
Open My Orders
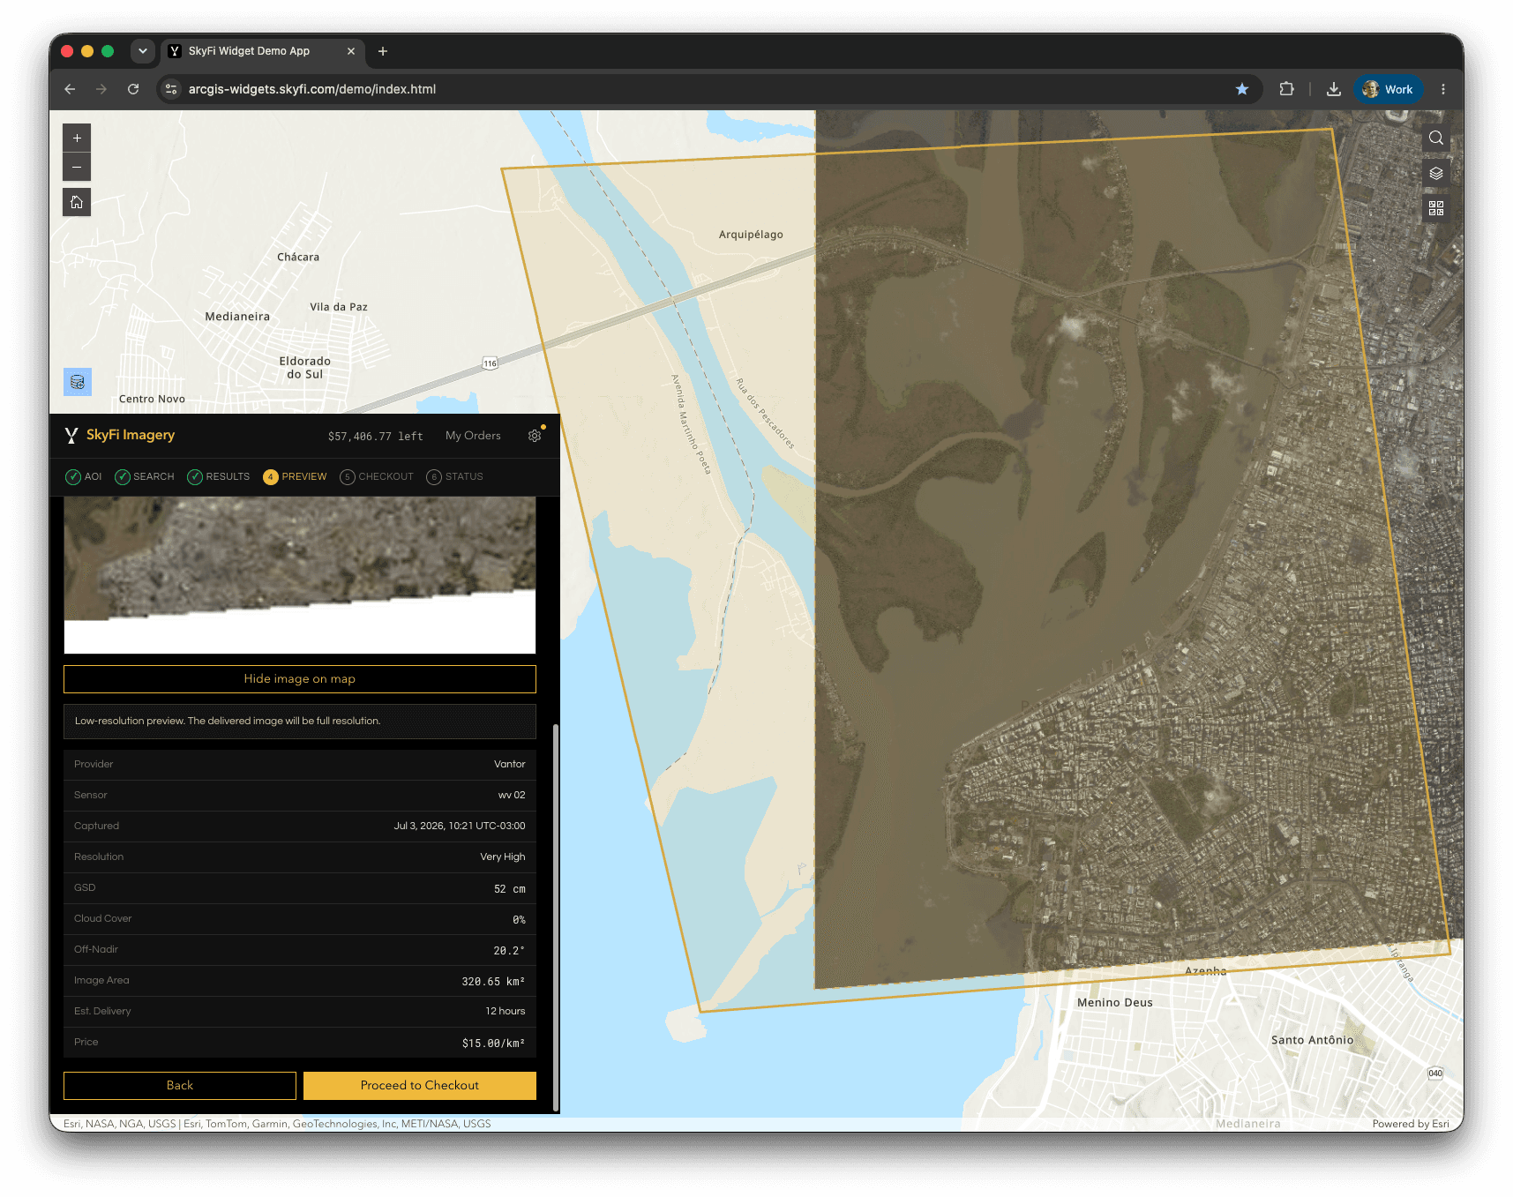tap(473, 436)
